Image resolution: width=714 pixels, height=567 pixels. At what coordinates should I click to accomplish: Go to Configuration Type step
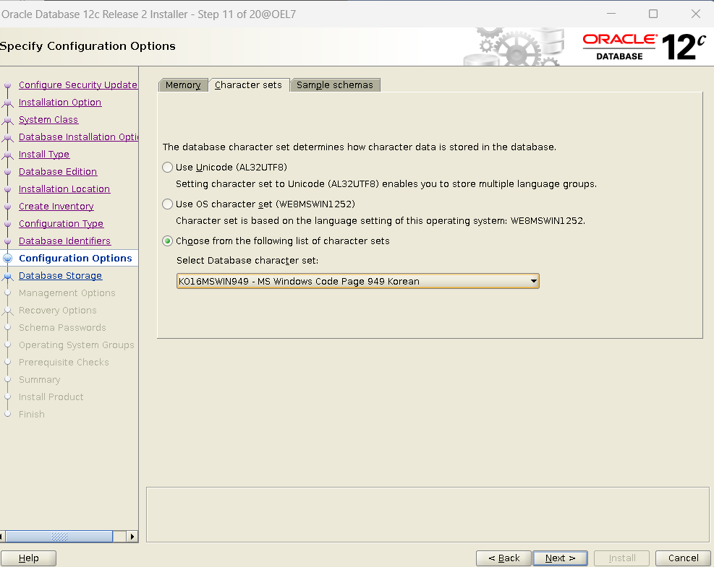61,223
